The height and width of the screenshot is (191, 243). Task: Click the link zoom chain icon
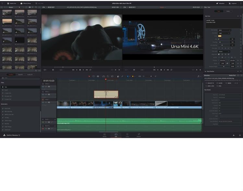coord(227,63)
